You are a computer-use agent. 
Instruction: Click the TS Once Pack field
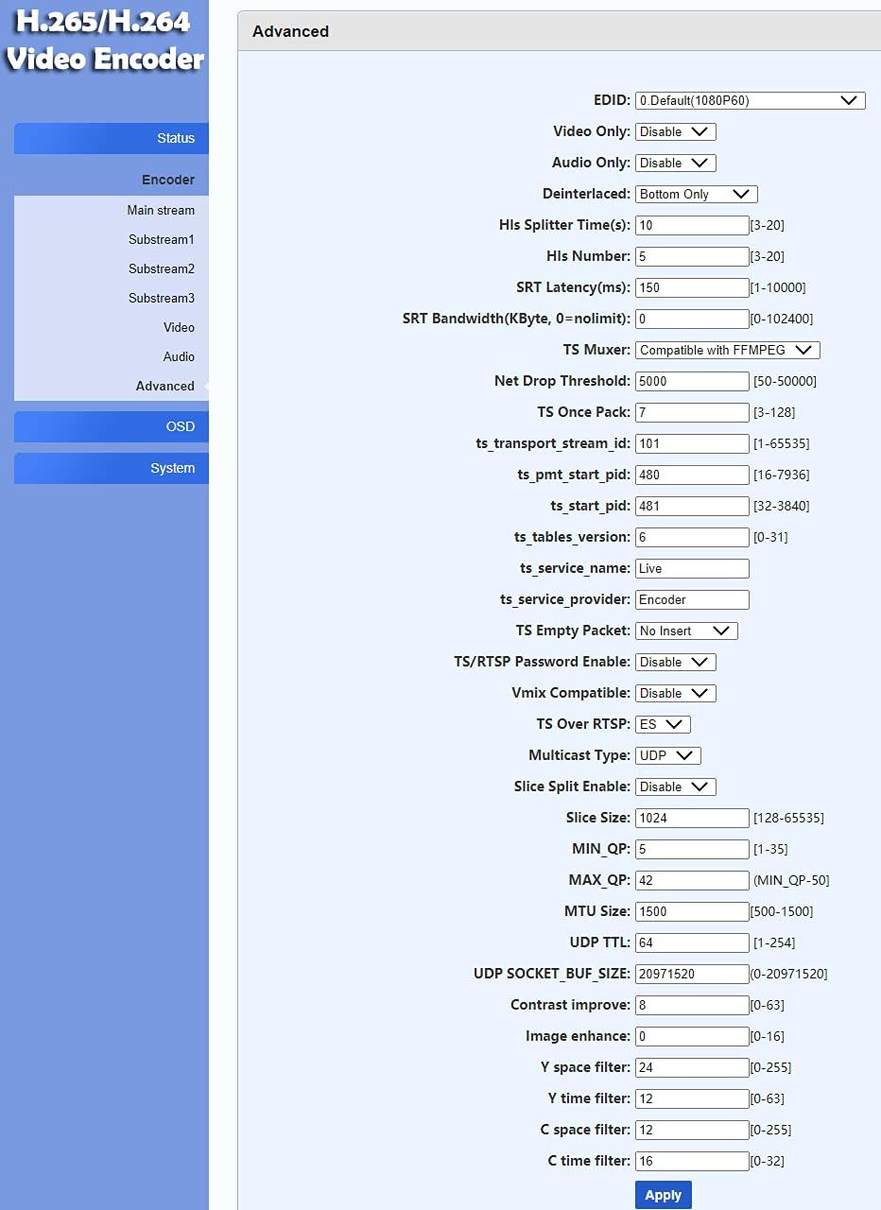pyautogui.click(x=692, y=412)
